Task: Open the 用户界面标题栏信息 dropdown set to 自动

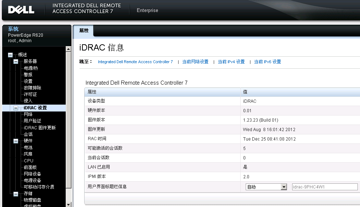Action: point(266,187)
